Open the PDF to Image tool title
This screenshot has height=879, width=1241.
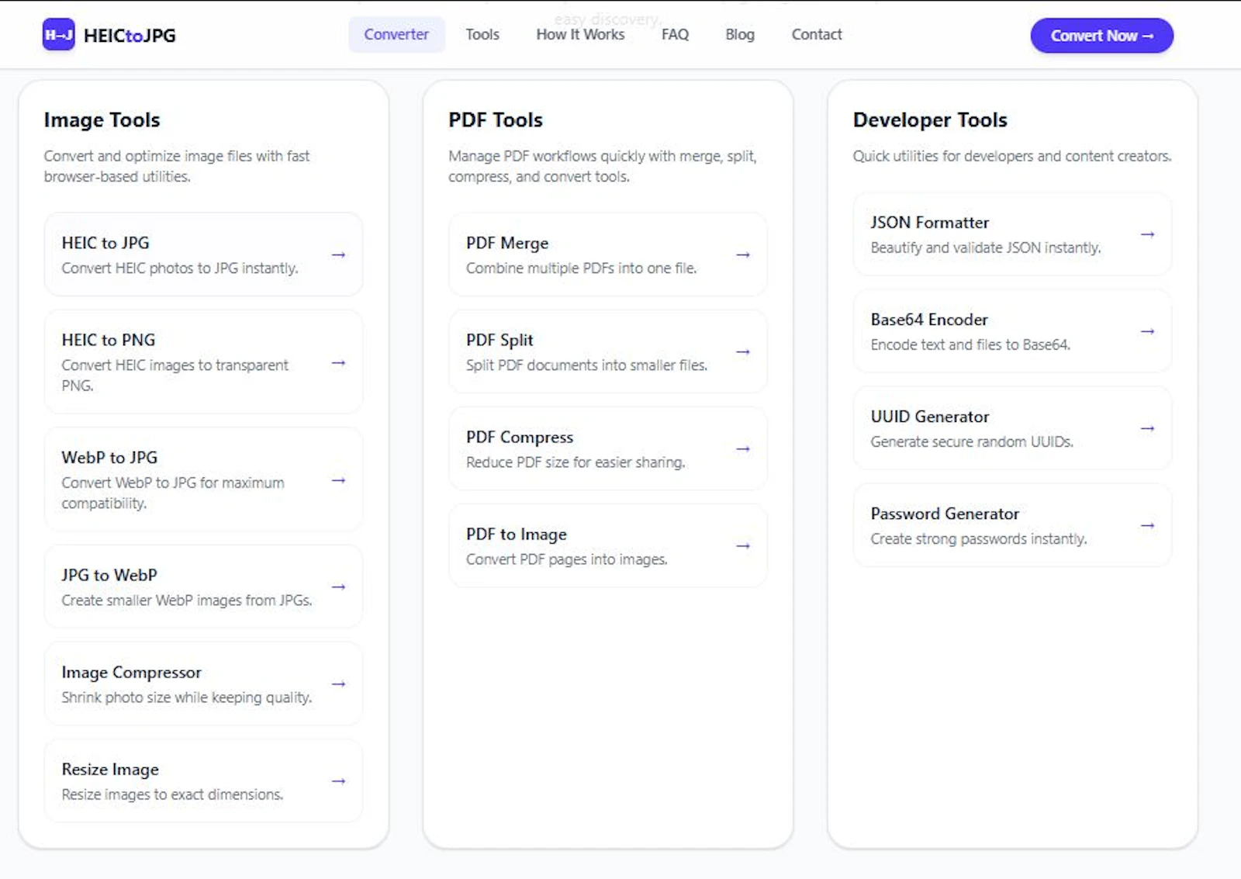coord(517,535)
